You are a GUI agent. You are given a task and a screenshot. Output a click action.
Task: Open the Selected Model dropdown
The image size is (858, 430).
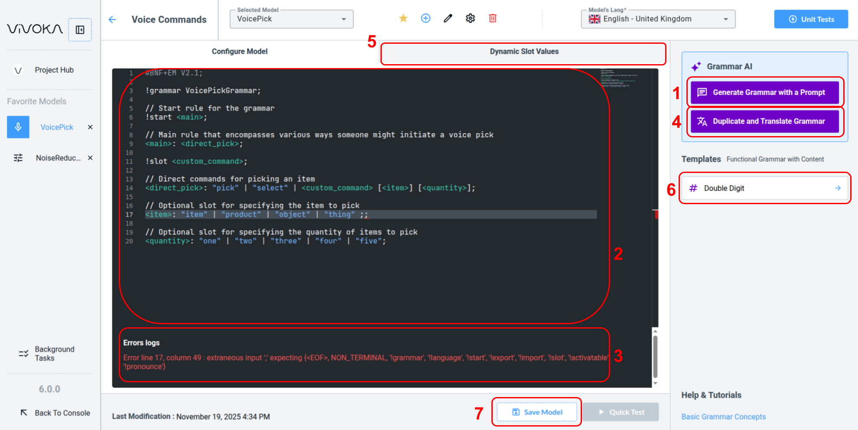(x=291, y=19)
